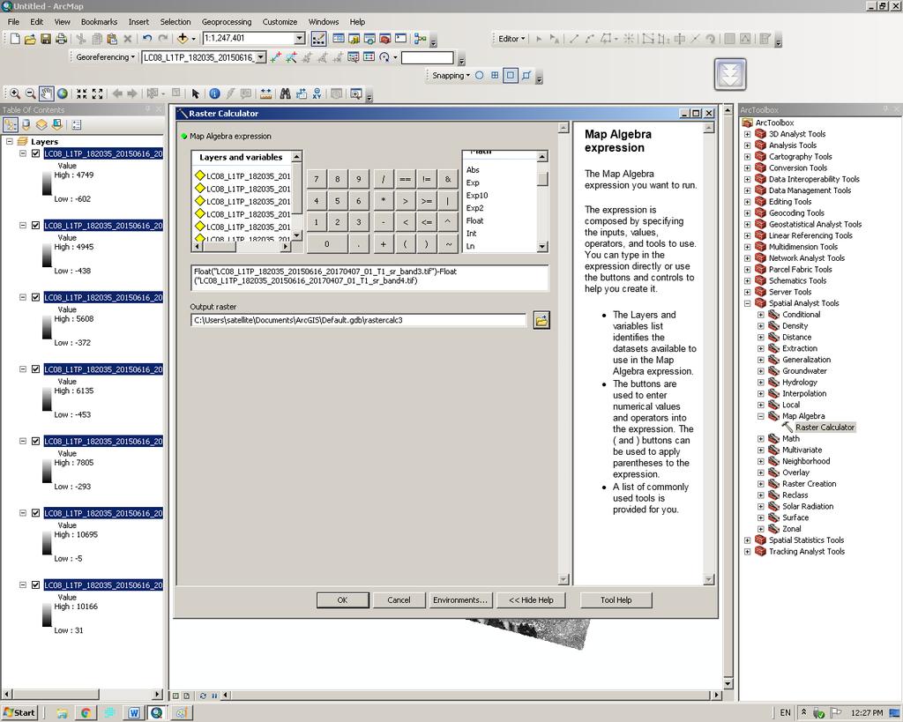Screen dimensions: 903x722
Task: Click List By Visibility icon
Action: coord(41,124)
